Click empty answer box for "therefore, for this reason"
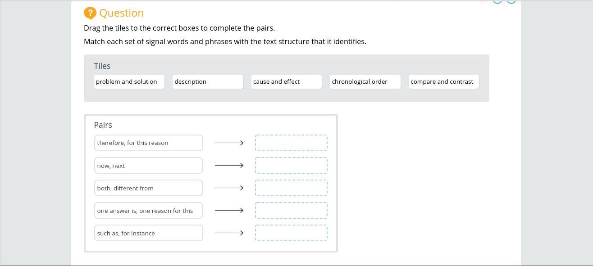 pyautogui.click(x=291, y=143)
